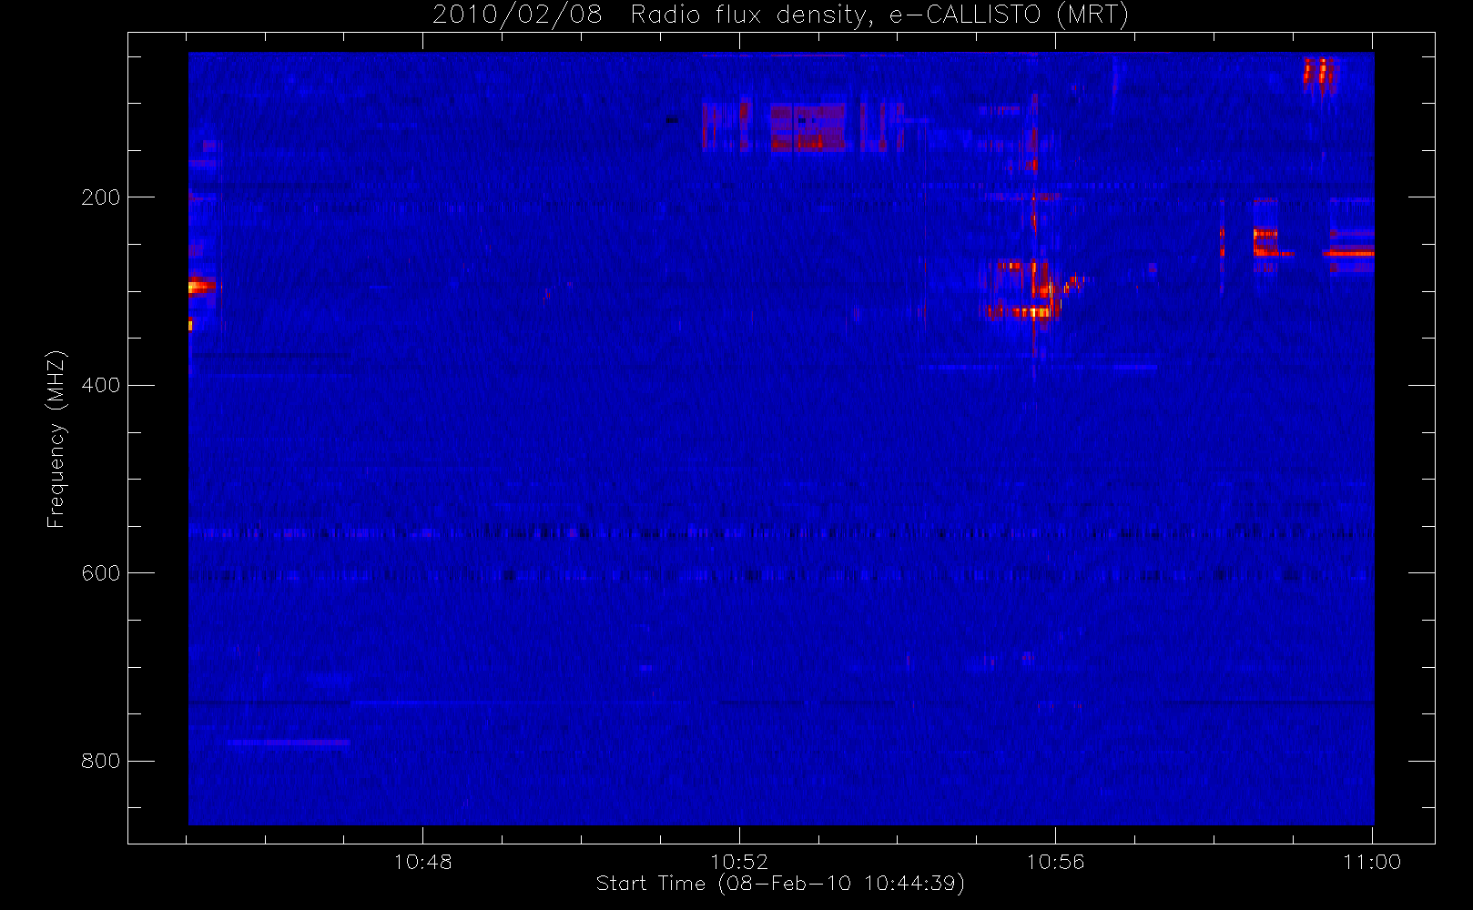Click the 400 frequency tick label
Image resolution: width=1473 pixels, height=910 pixels.
100,385
